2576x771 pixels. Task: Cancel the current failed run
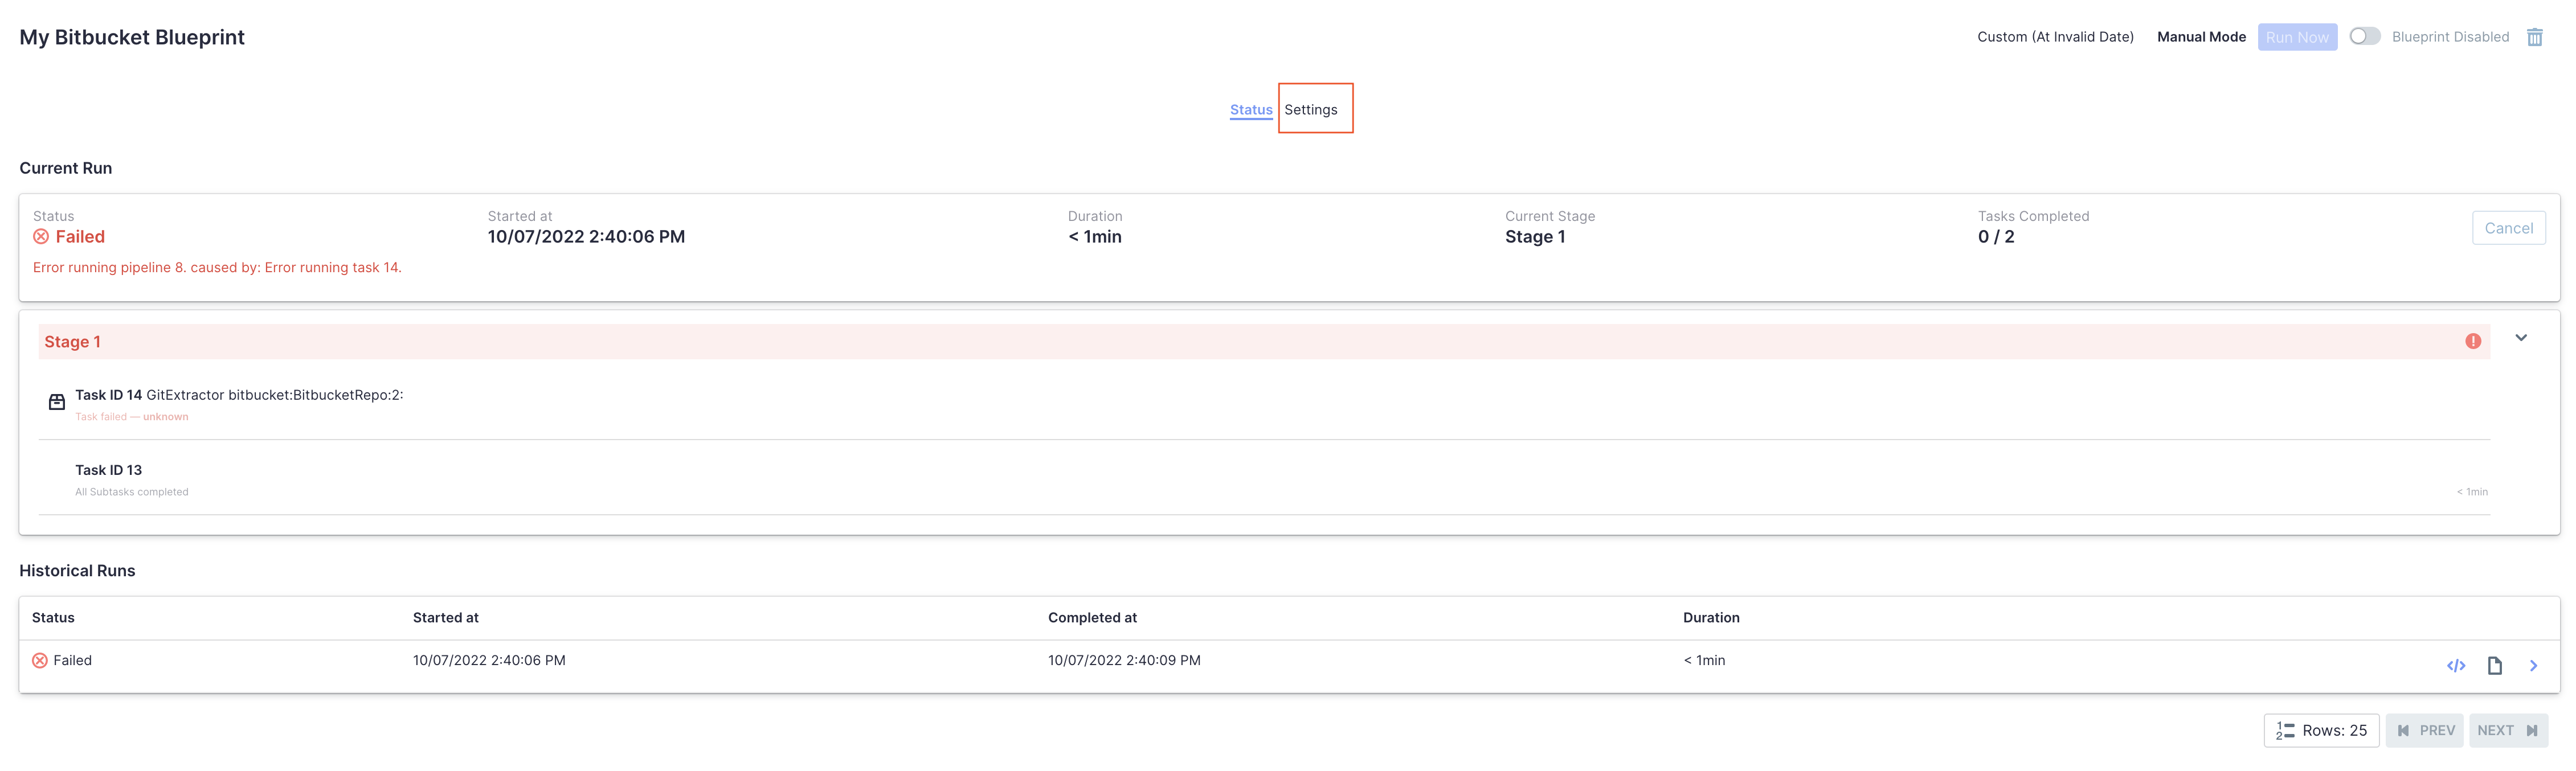(2509, 227)
